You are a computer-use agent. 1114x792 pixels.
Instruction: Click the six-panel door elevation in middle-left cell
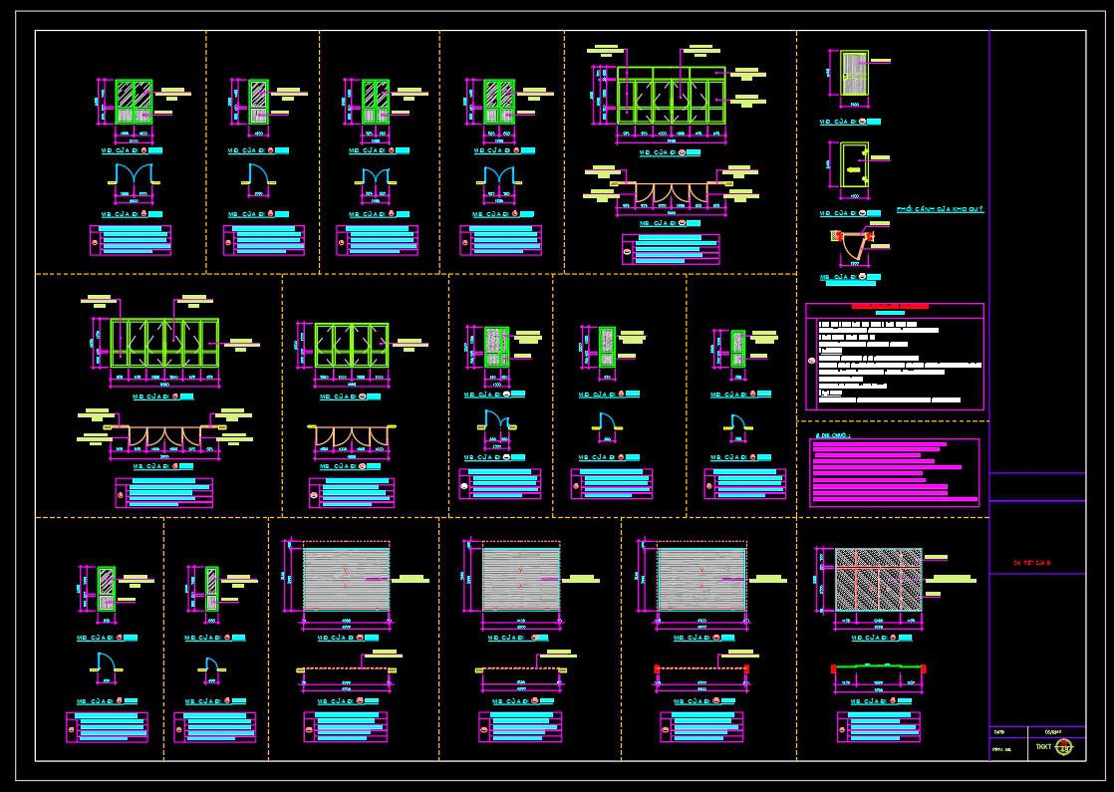pyautogui.click(x=163, y=344)
